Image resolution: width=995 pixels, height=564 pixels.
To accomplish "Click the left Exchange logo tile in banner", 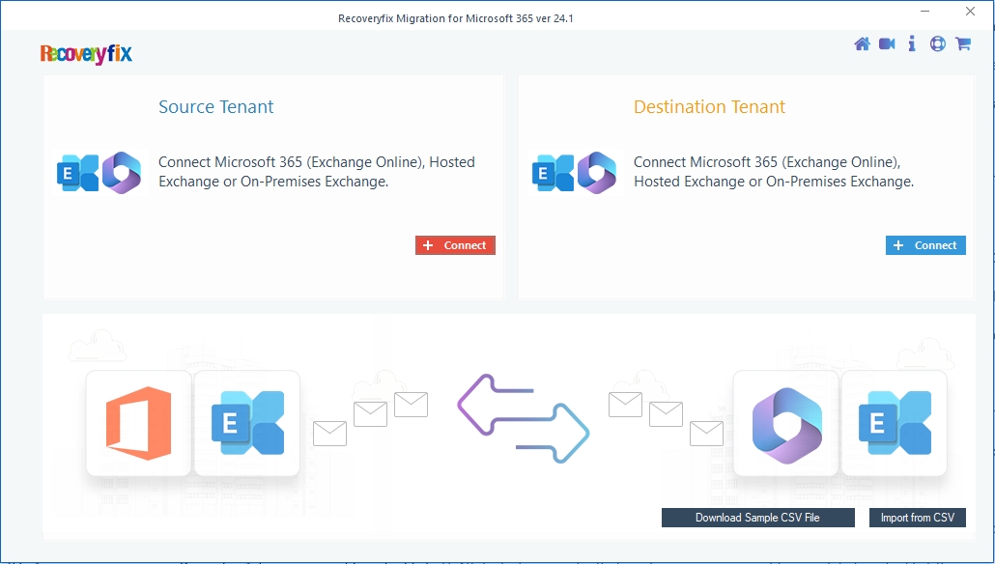I will click(x=247, y=423).
